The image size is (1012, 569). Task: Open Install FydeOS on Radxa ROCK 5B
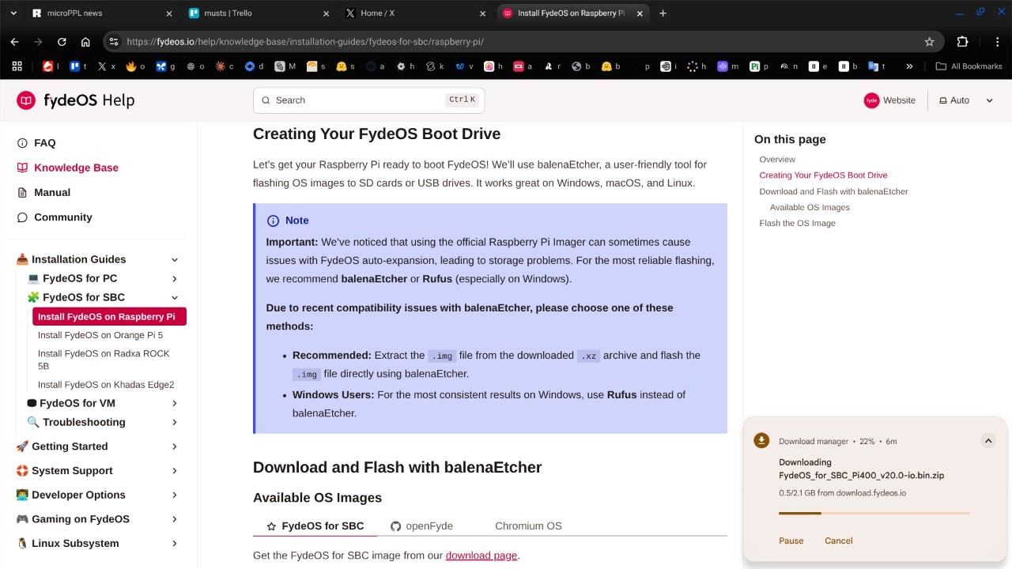pos(104,360)
